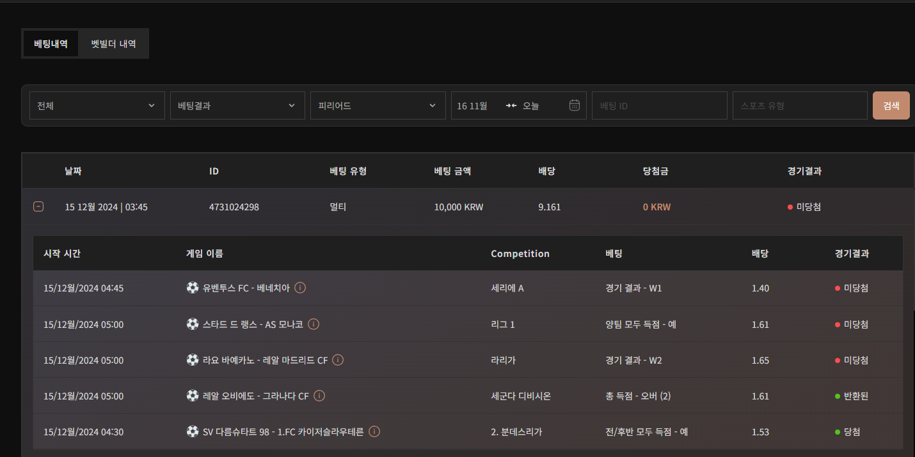Expand the 베팅결과 dropdown
The height and width of the screenshot is (457, 915).
237,105
